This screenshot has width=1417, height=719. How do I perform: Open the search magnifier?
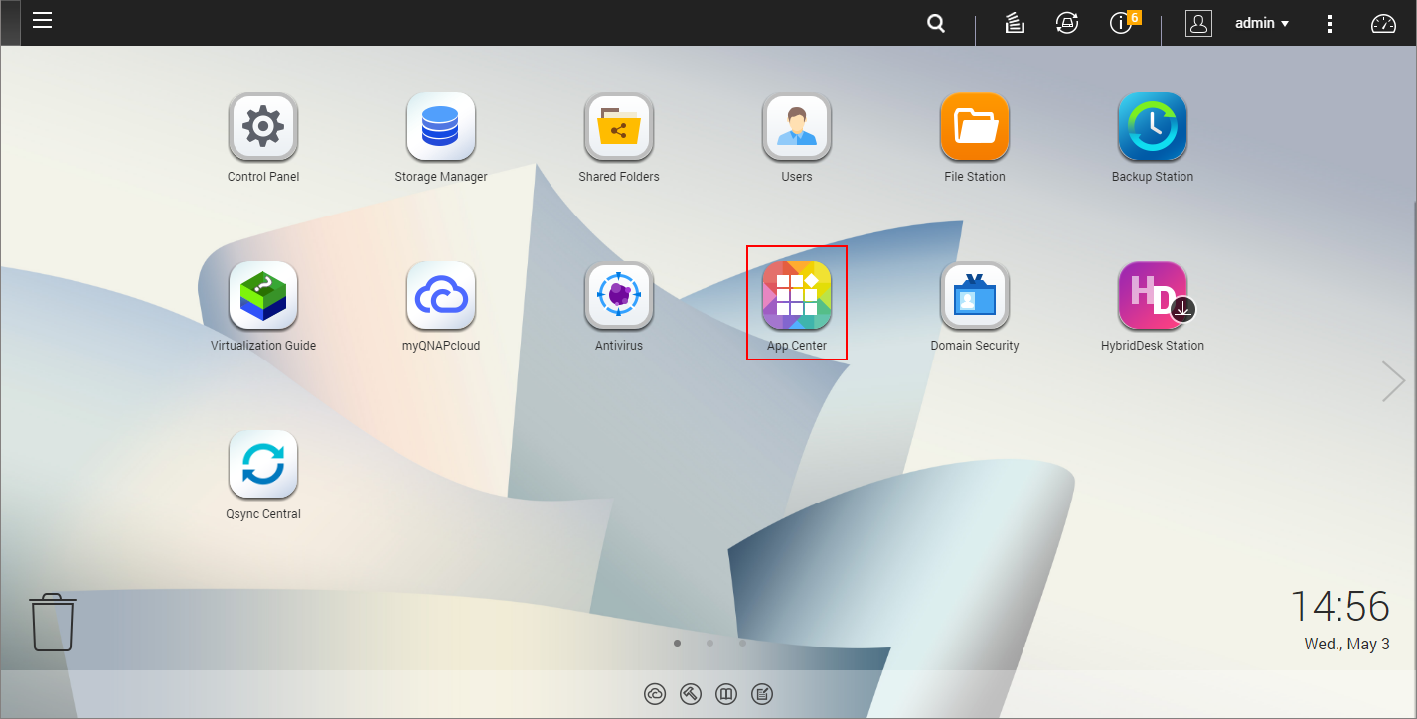point(935,23)
